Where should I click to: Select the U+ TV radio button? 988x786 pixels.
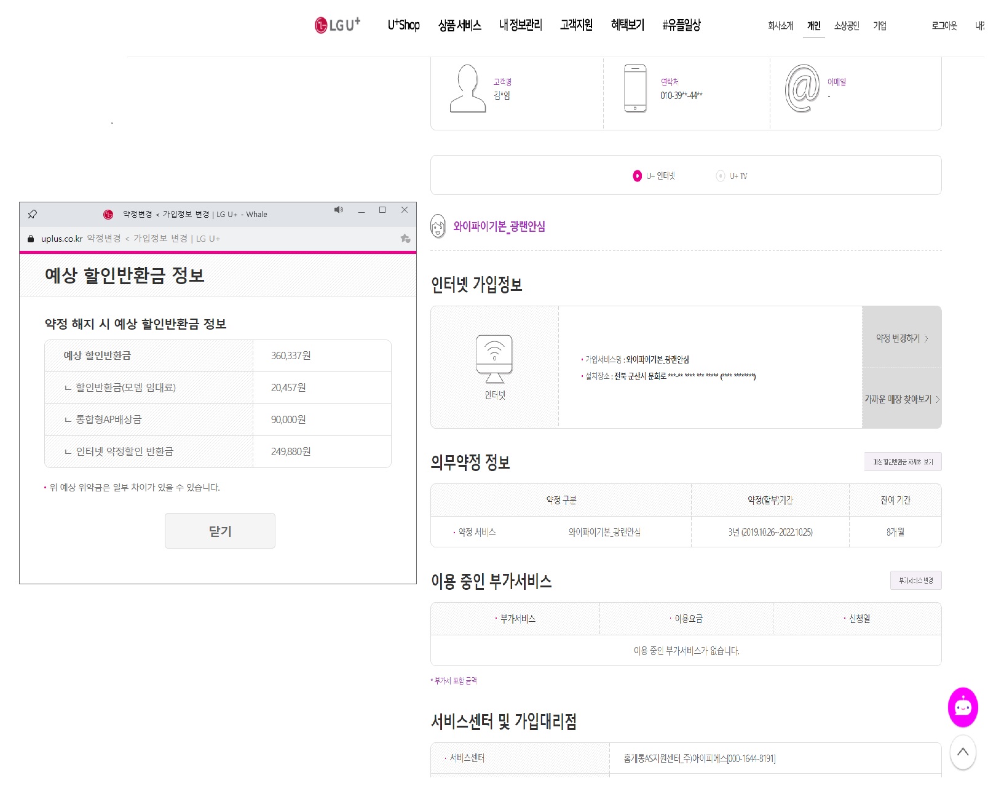click(719, 175)
